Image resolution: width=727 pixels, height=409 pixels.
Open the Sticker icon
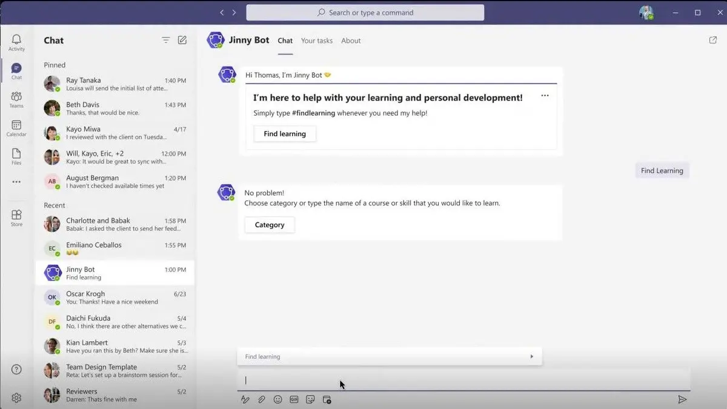tap(311, 399)
